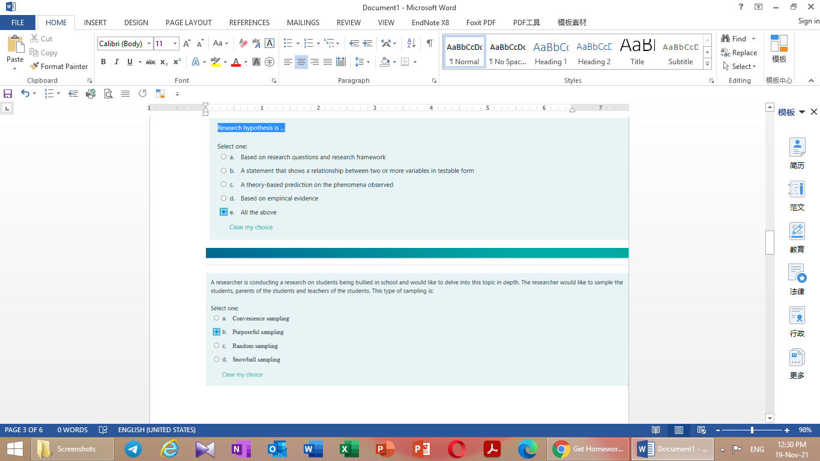Open the line spacing dropdown
Viewport: 820px width, 461px height.
point(367,61)
